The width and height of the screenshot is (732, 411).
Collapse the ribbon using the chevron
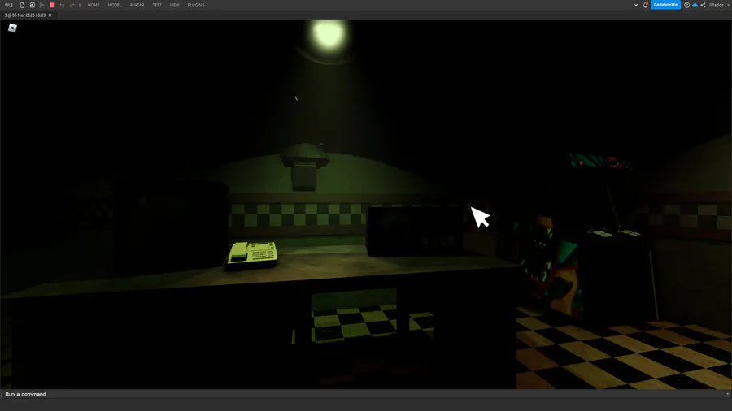pos(636,5)
